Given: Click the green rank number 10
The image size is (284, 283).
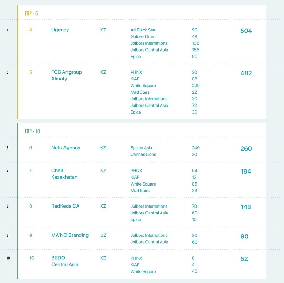Looking at the screenshot, I should pos(32,258).
